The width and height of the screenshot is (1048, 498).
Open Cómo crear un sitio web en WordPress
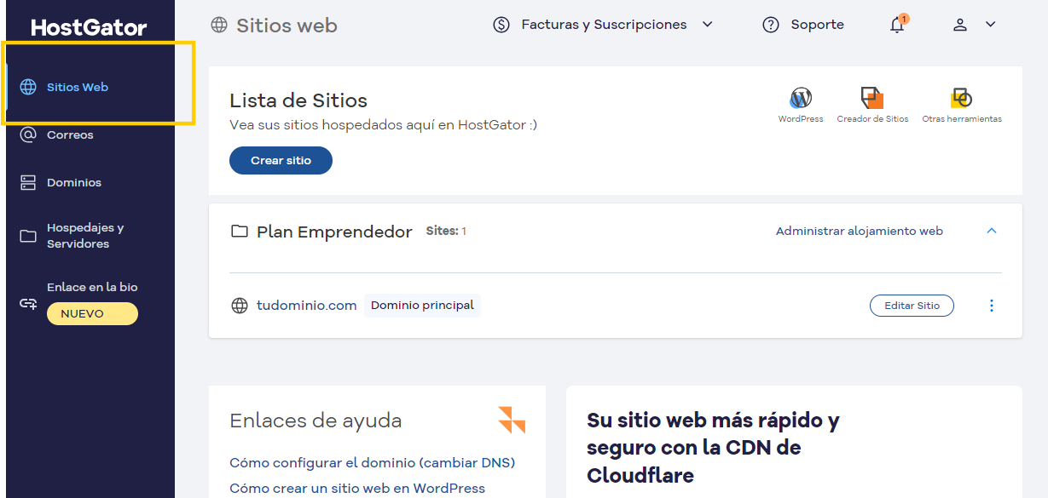(357, 489)
